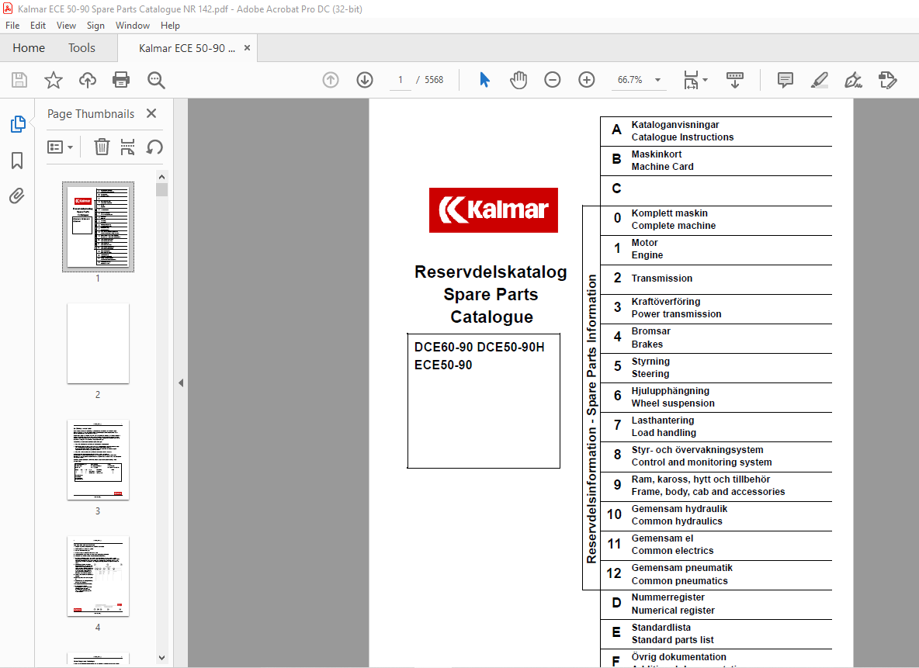The image size is (919, 668).
Task: Click 'Brakes' section 4 entry
Action: pyautogui.click(x=647, y=344)
